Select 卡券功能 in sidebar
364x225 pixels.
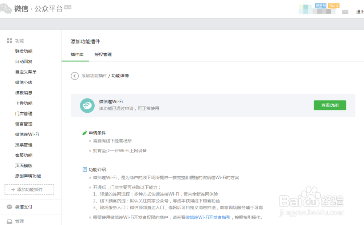coord(24,103)
